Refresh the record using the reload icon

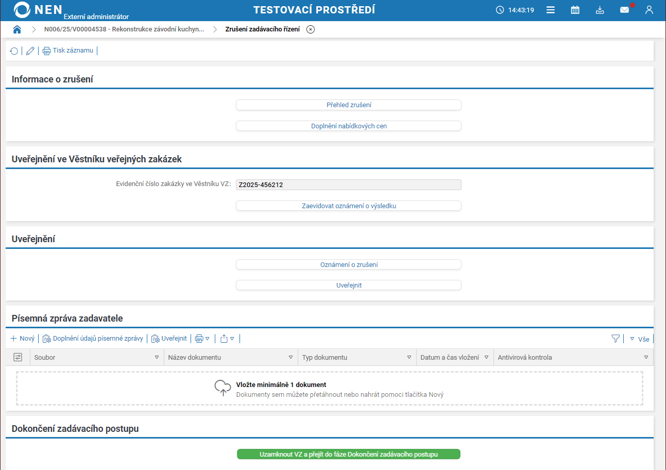click(x=14, y=51)
